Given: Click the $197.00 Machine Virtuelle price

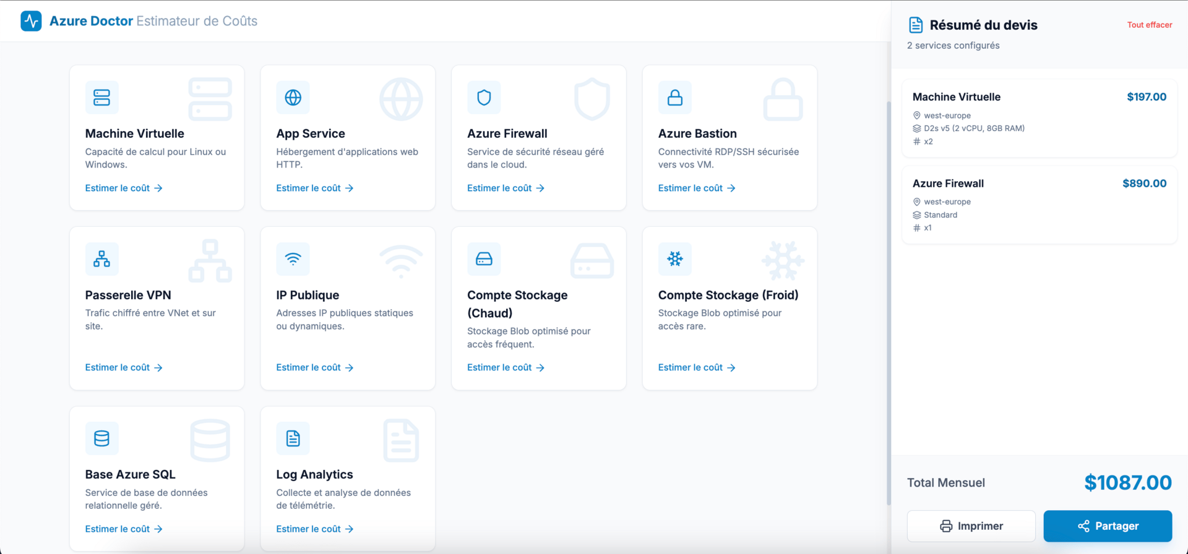Looking at the screenshot, I should pos(1147,97).
